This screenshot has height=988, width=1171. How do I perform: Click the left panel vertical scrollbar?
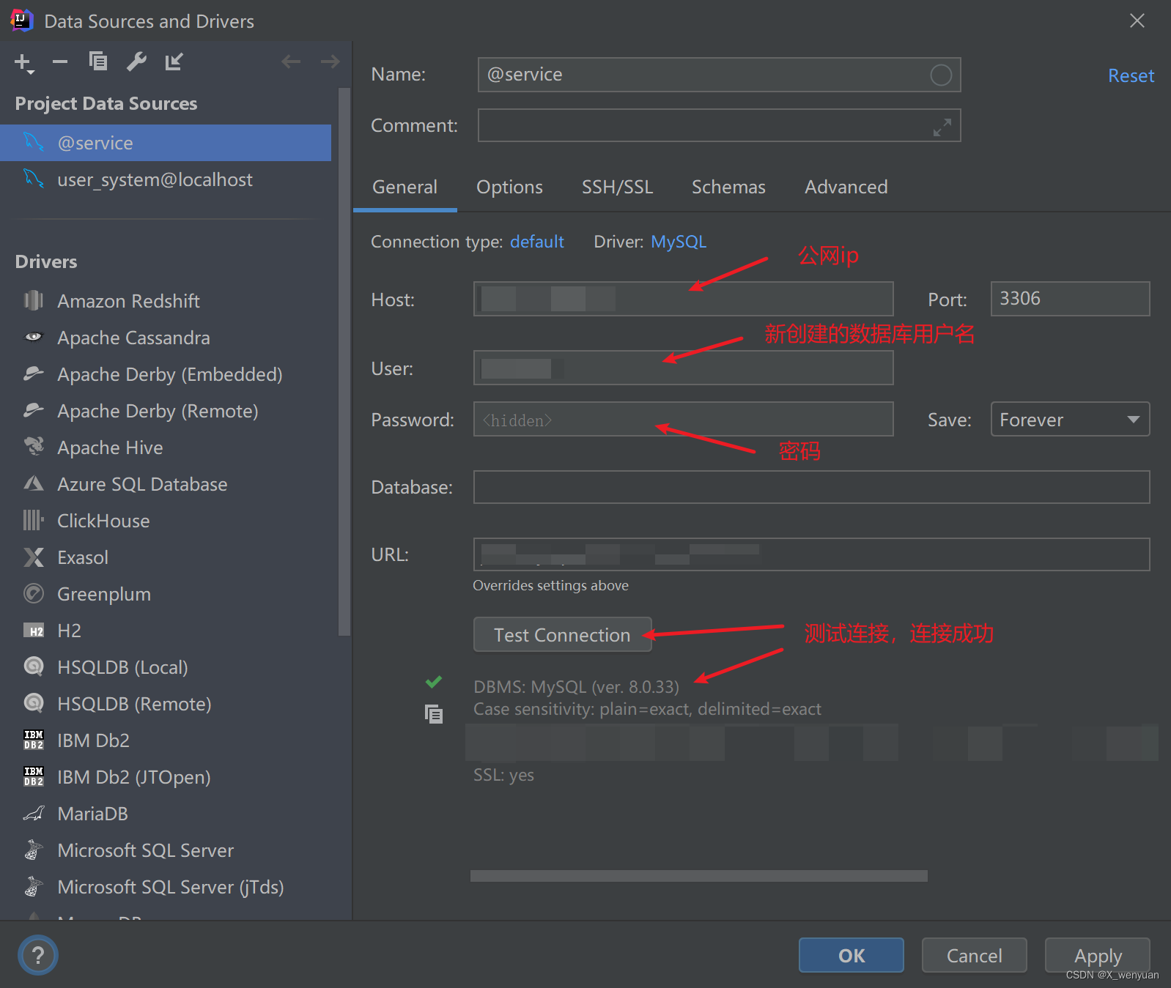point(344,362)
